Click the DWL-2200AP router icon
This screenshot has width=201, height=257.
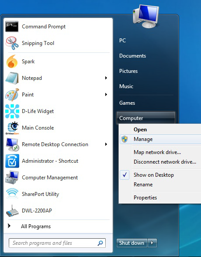pos(12,211)
